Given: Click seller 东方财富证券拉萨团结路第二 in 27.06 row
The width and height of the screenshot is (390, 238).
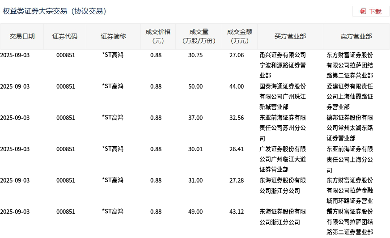Looking at the screenshot, I should (x=350, y=65).
